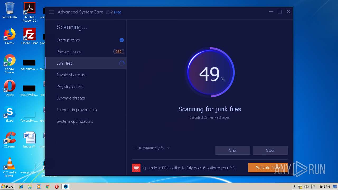Viewport: 338px width, 190px height.
Task: Select the Firefox desktop shortcut
Action: 10,36
